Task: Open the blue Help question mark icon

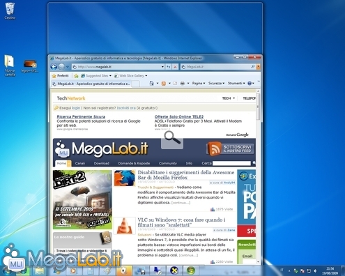Action: (250, 83)
